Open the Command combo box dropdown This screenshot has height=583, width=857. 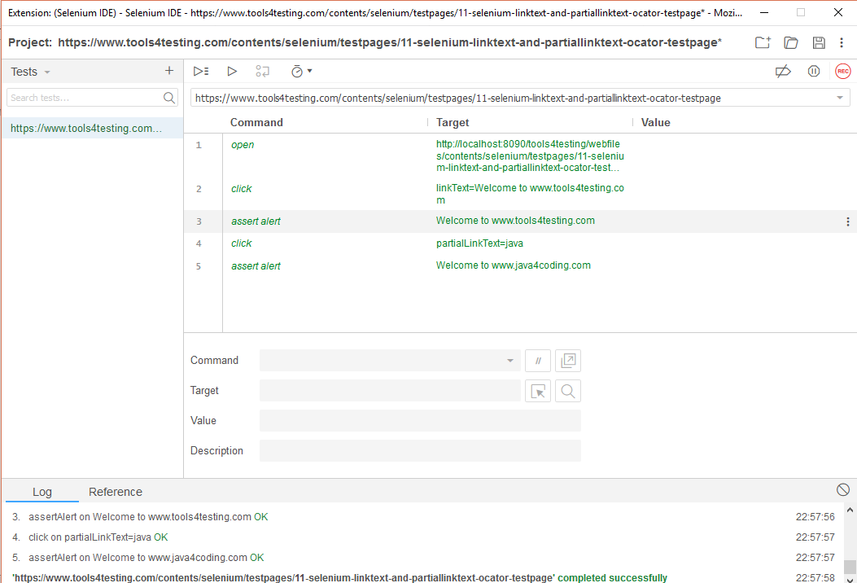coord(510,361)
